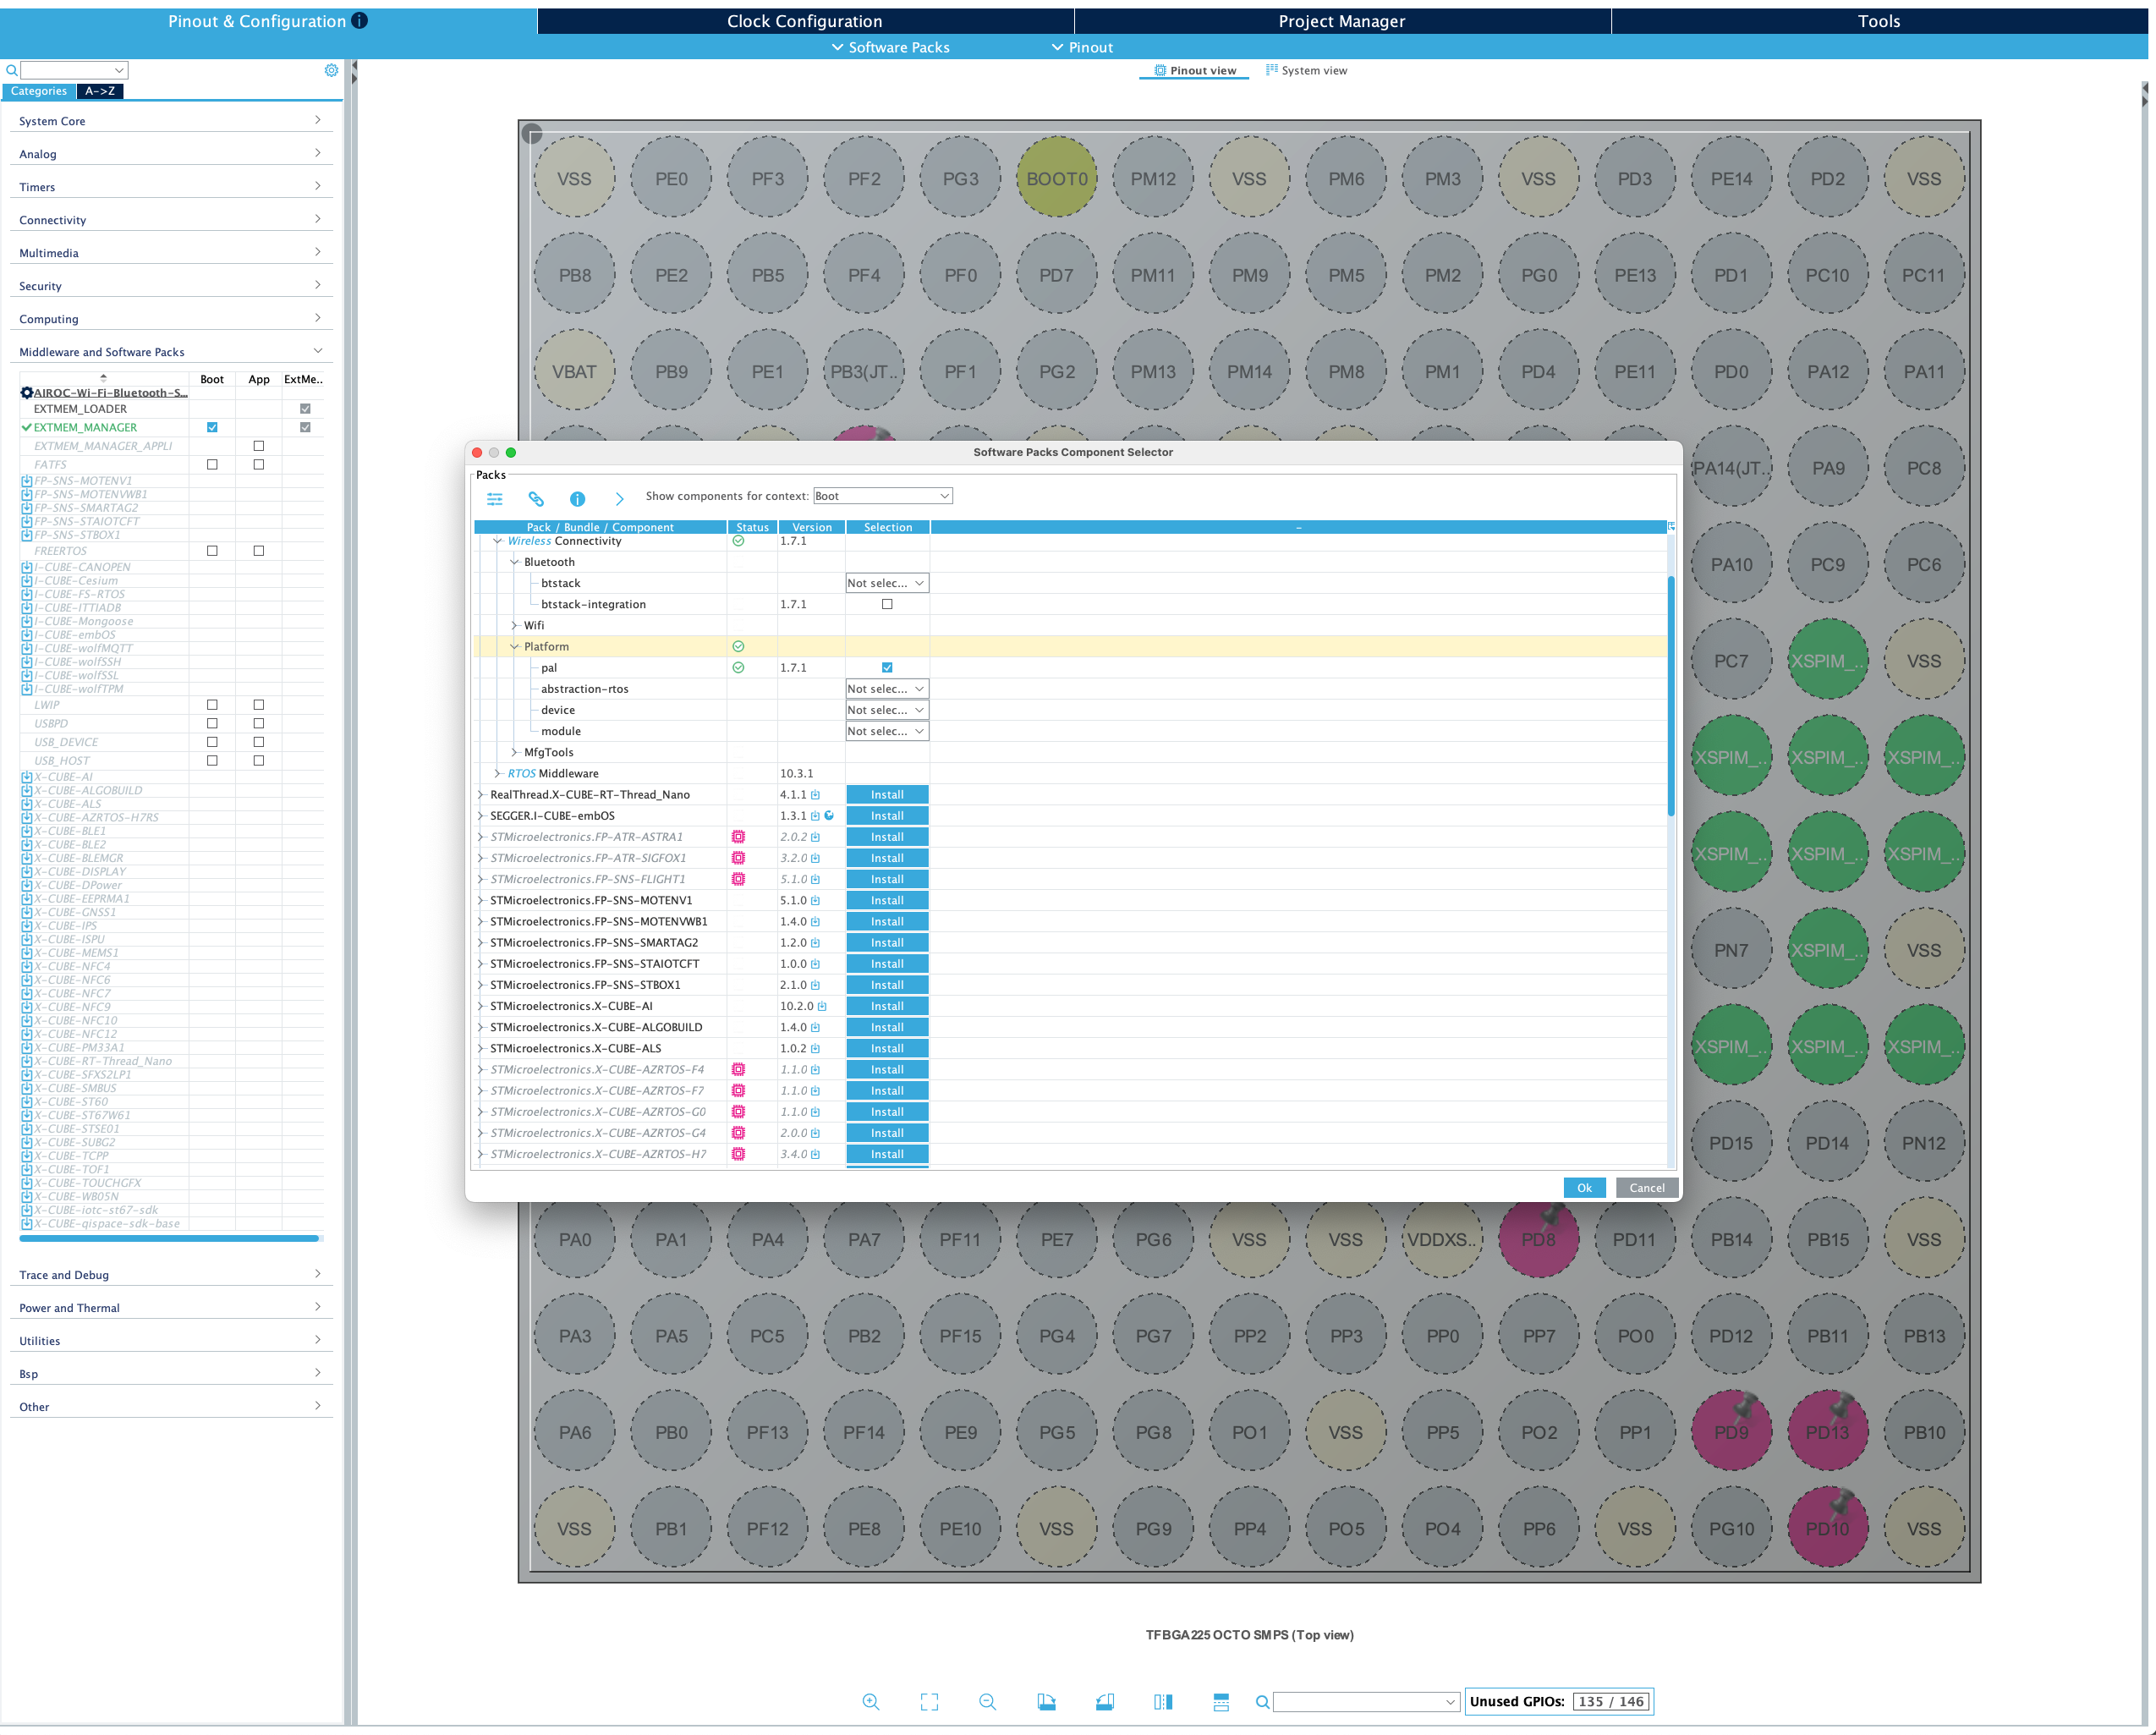The width and height of the screenshot is (2156, 1735).
Task: Enable the Boot checkbox for FREERTOS
Action: click(x=211, y=550)
